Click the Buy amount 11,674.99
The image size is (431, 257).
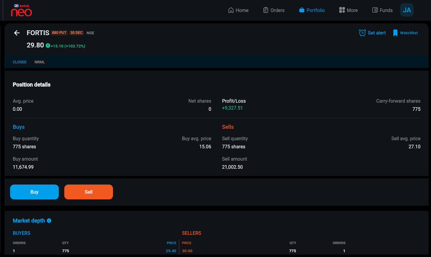pos(23,167)
